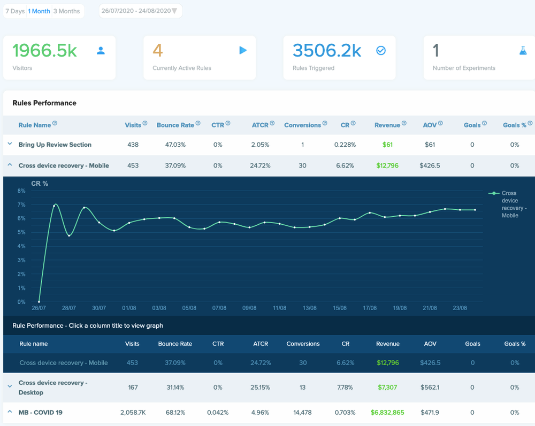Expand the Bring Up Review Section row
Image resolution: width=535 pixels, height=426 pixels.
10,144
